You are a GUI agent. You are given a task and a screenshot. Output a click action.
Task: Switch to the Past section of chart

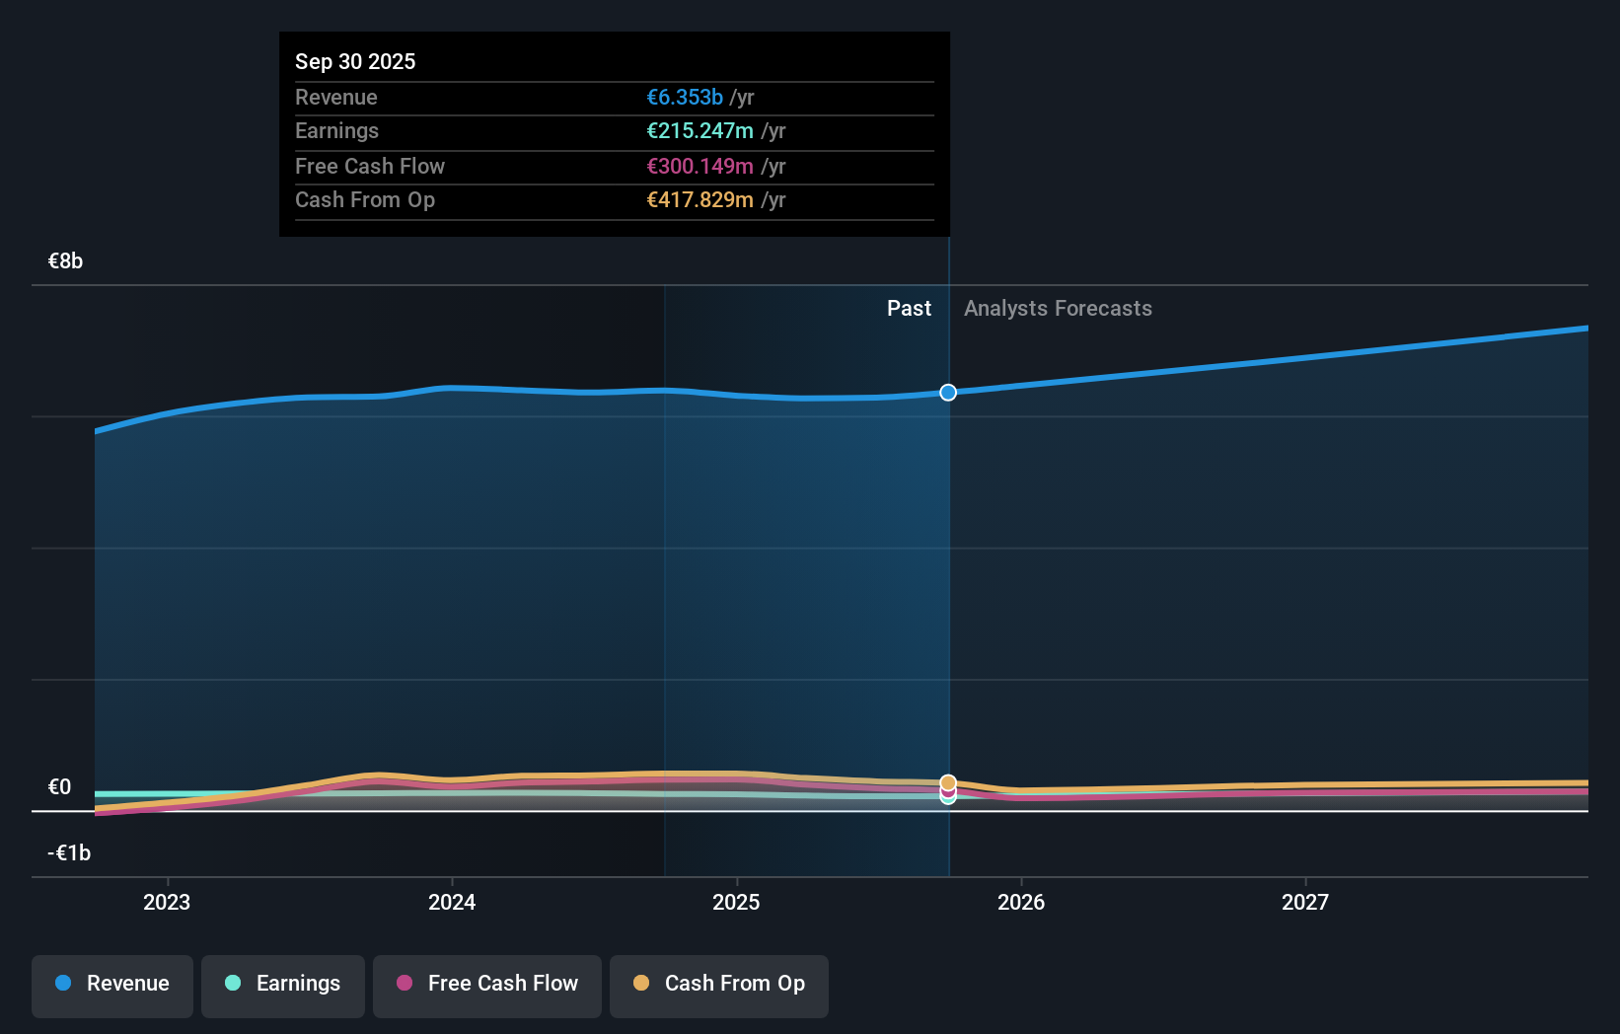(x=909, y=308)
